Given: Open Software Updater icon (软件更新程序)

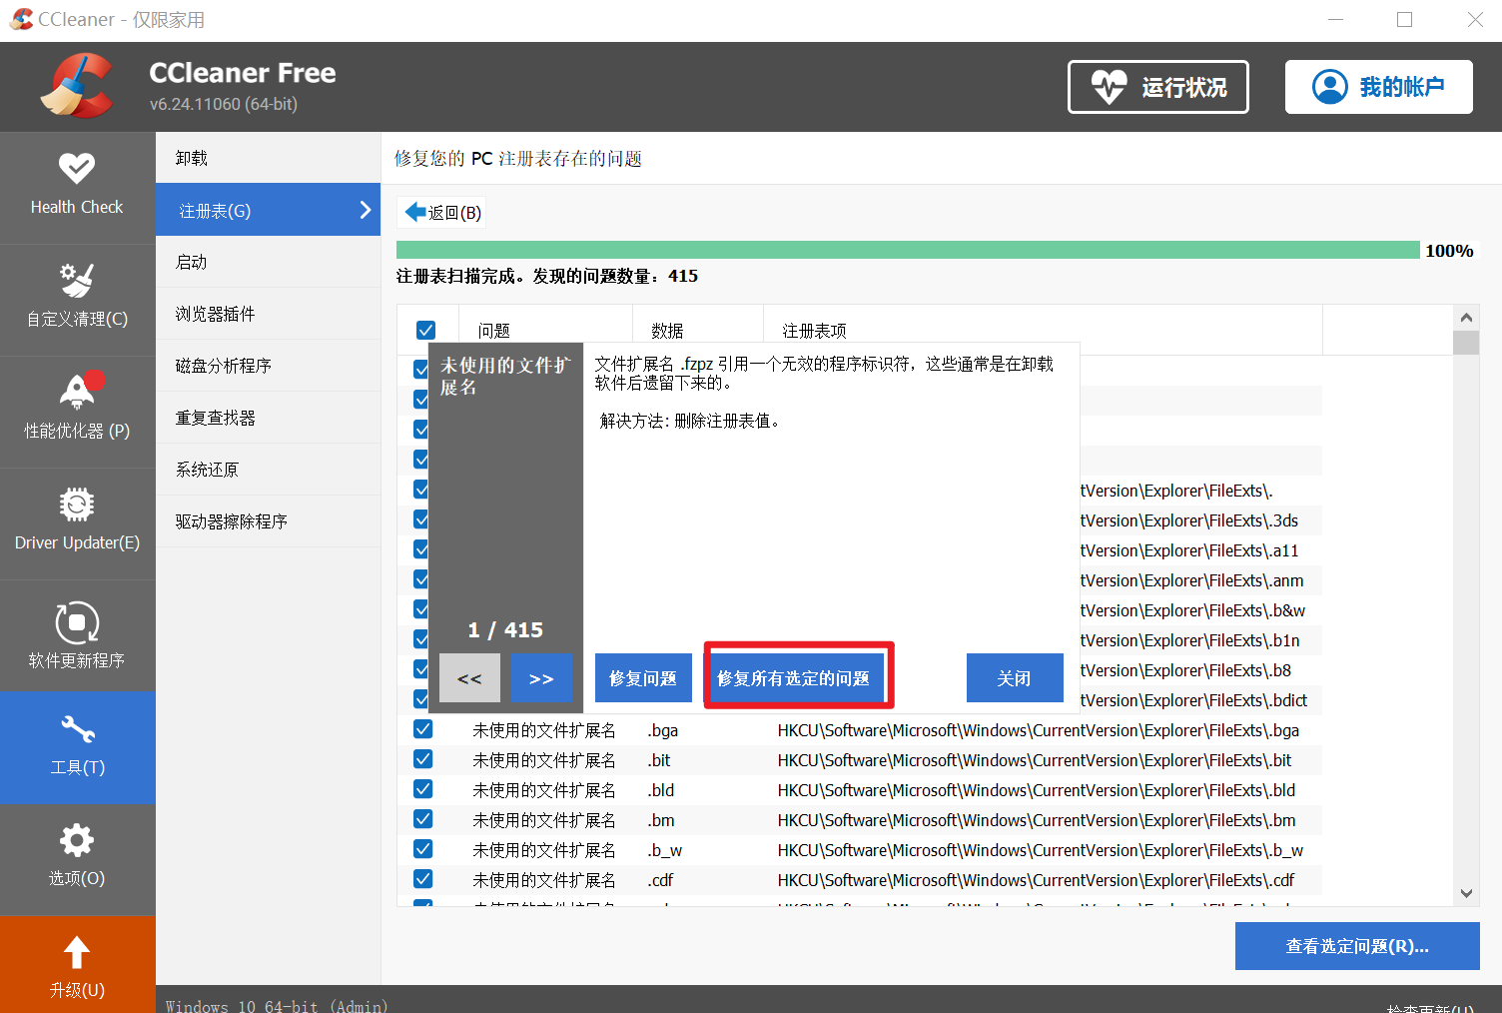Looking at the screenshot, I should [x=77, y=623].
